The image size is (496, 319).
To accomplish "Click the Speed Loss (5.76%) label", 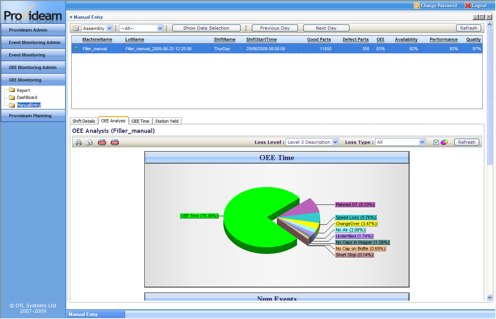I will click(x=356, y=217).
